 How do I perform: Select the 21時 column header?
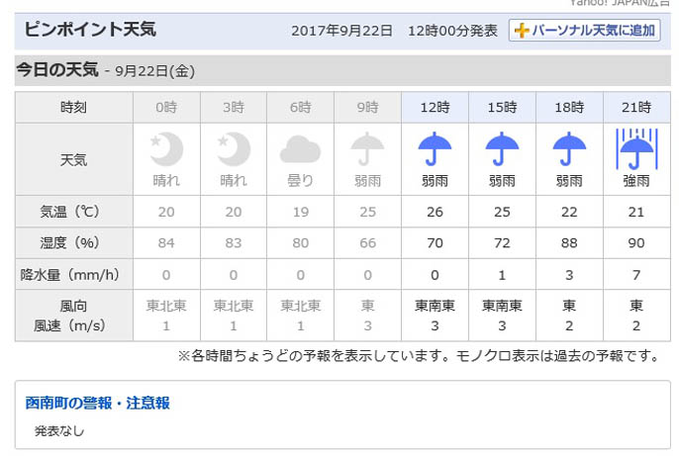(636, 107)
